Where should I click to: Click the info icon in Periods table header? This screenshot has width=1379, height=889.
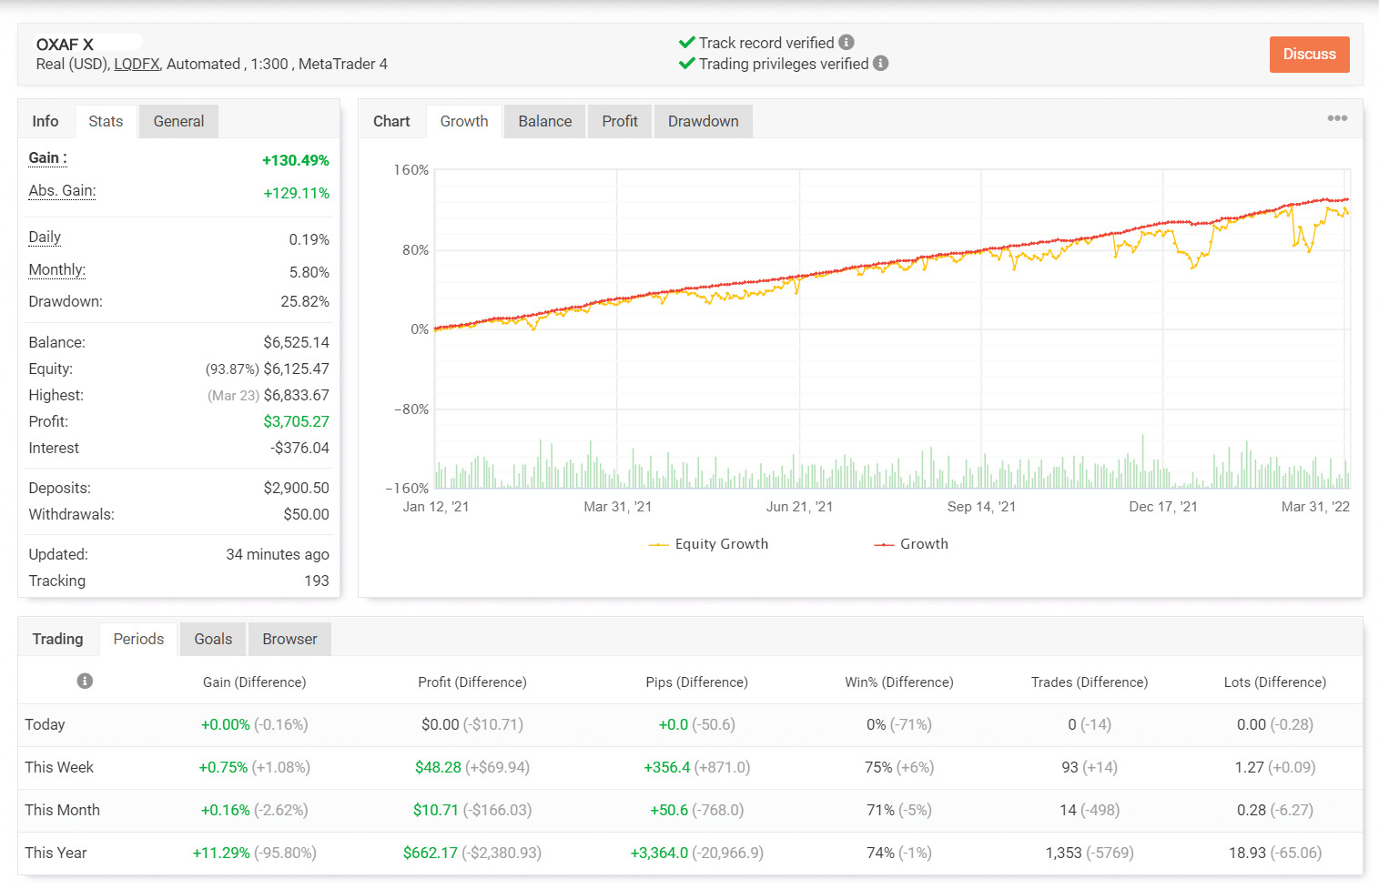click(x=85, y=682)
